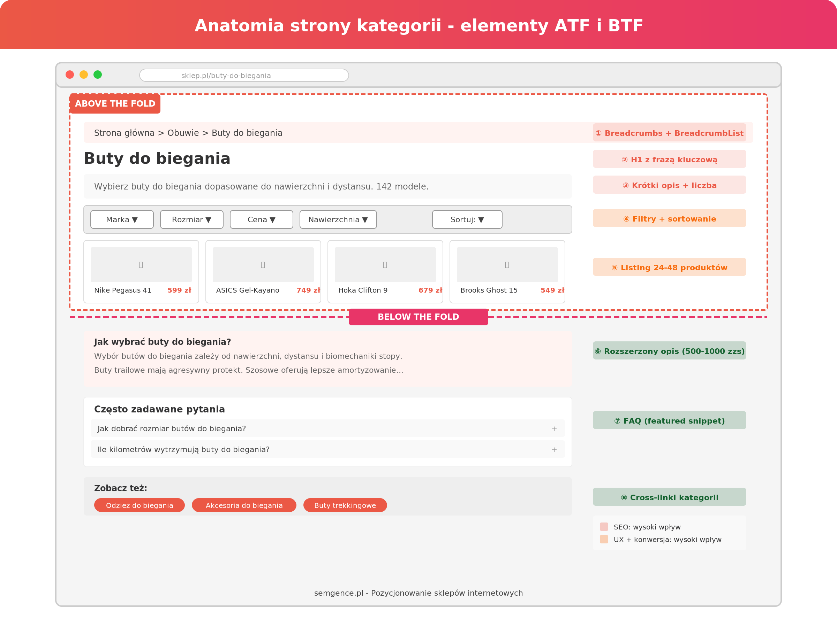
Task: Click the 'Zobacz też:' heading
Action: [x=121, y=488]
